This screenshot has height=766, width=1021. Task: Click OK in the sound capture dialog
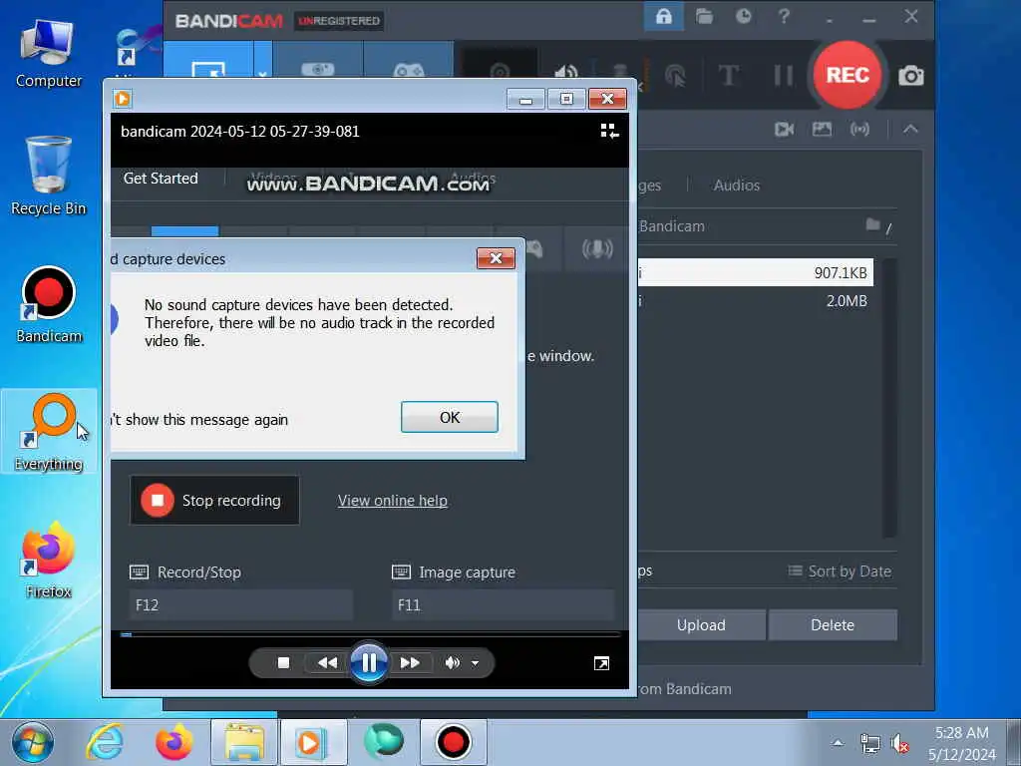[450, 417]
